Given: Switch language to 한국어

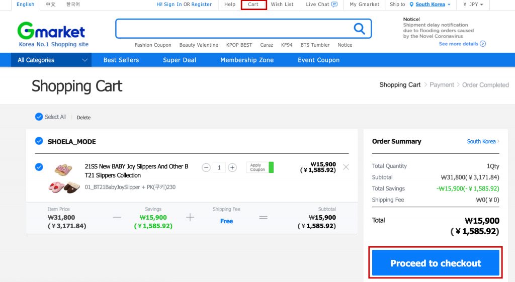Looking at the screenshot, I should click(x=73, y=4).
